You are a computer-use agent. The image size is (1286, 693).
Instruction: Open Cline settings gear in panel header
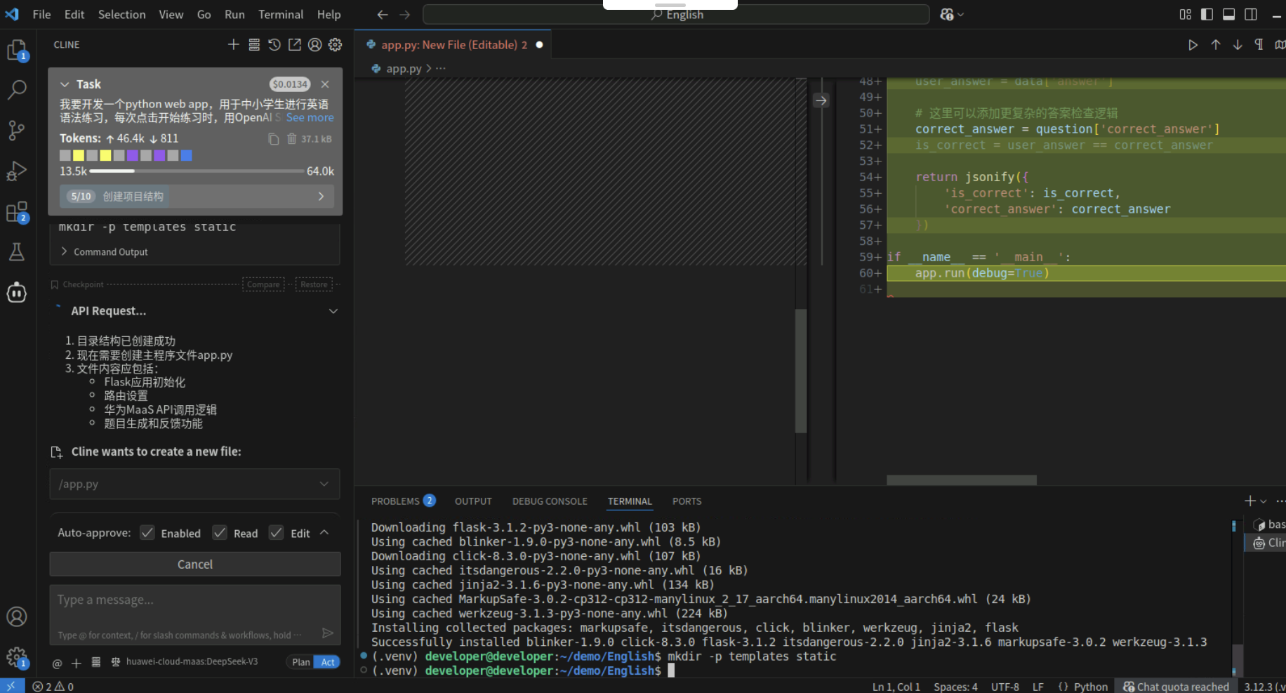(336, 45)
